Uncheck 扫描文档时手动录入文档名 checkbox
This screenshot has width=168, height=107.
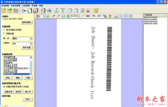4,87
